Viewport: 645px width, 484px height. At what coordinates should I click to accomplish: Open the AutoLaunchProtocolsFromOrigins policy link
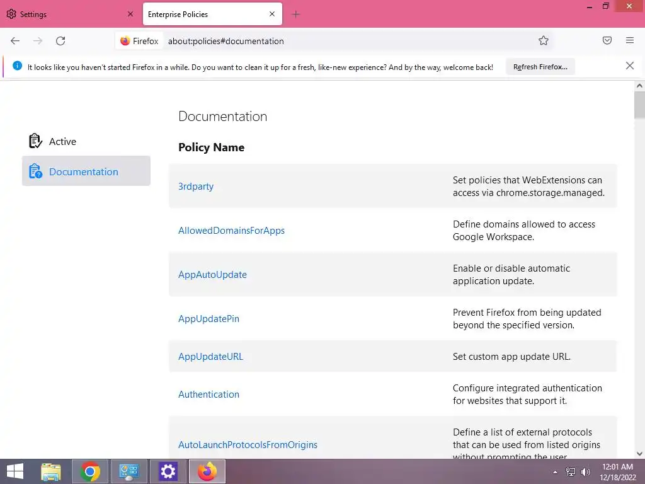pyautogui.click(x=248, y=445)
